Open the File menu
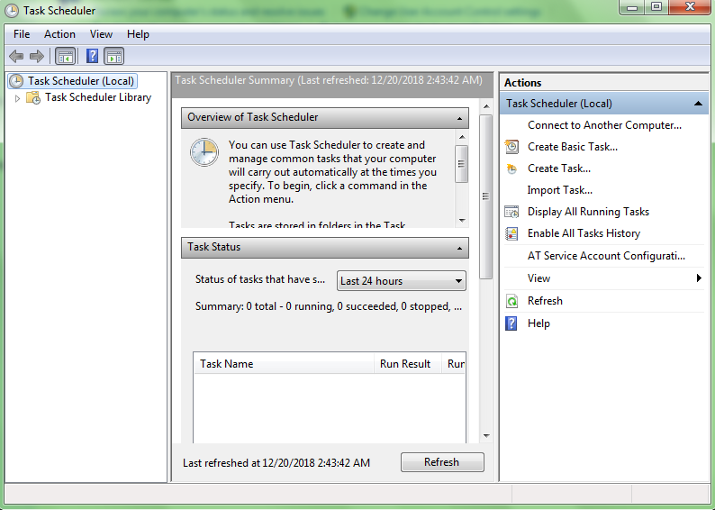The width and height of the screenshot is (715, 510). point(22,34)
